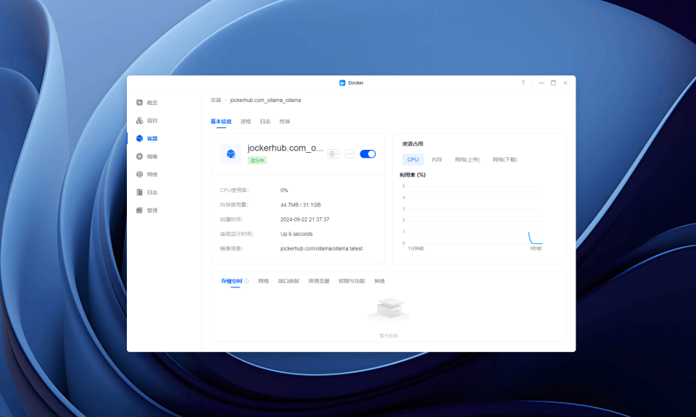Image resolution: width=696 pixels, height=417 pixels.
Task: Open the 项目 projects sidebar item
Action: pos(147,120)
